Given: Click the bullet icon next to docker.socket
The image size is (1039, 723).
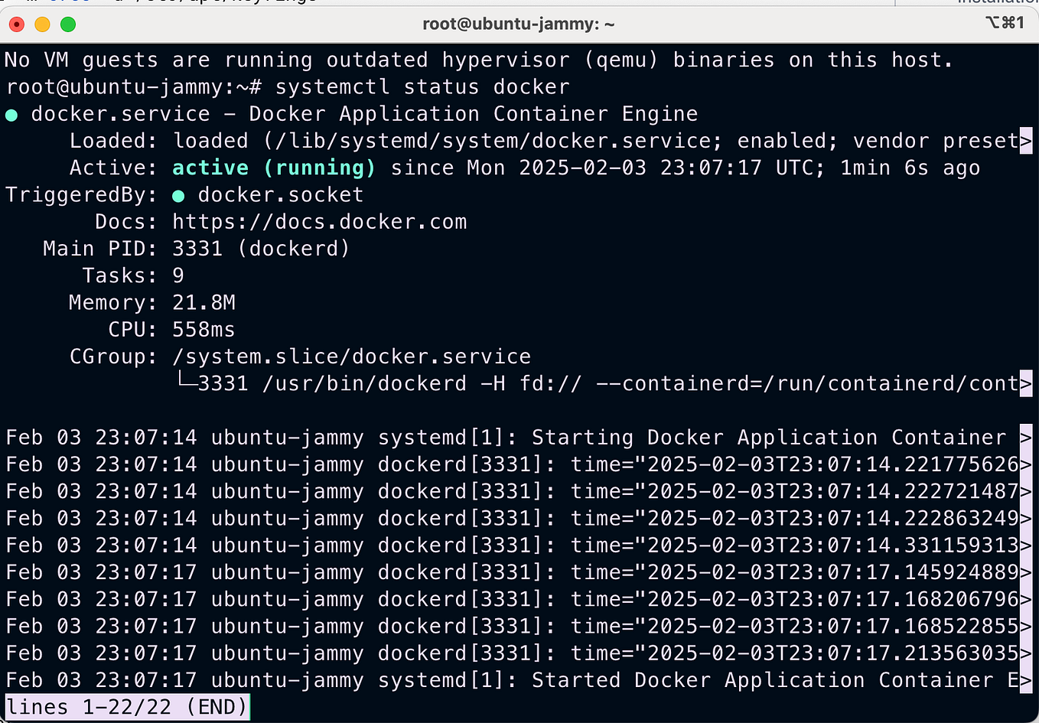Looking at the screenshot, I should [179, 194].
